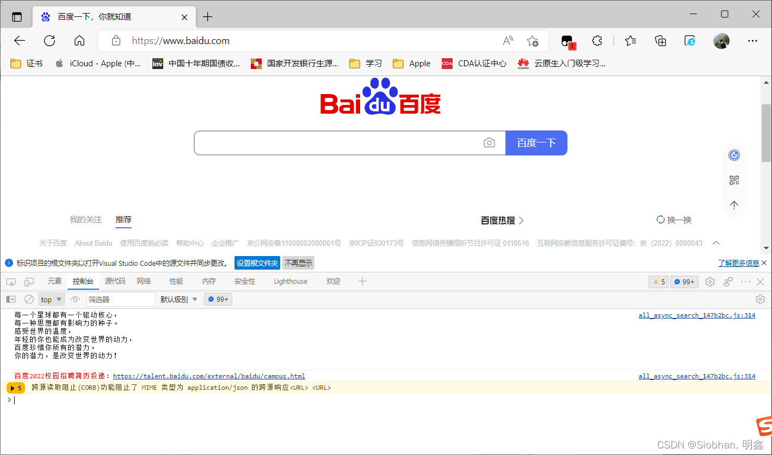Click the blue round assistant icon
This screenshot has height=455, width=772.
tap(734, 155)
